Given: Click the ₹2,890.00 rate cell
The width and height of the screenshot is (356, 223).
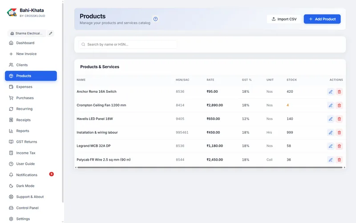Looking at the screenshot, I should coord(215,105).
